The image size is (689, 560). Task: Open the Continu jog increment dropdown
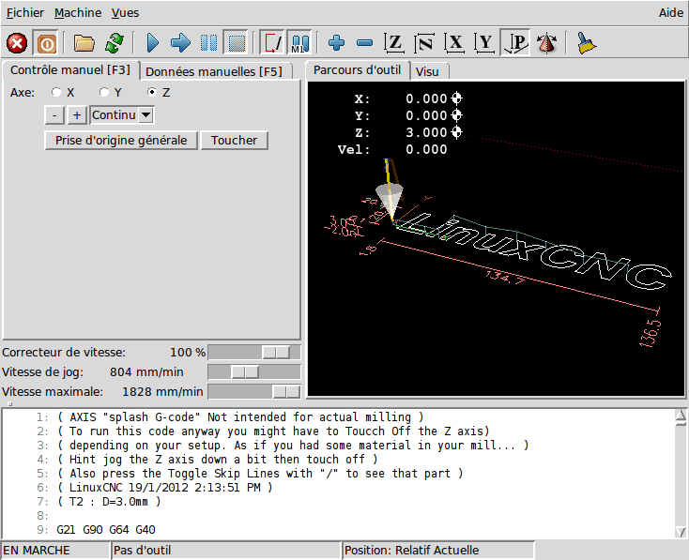click(123, 115)
